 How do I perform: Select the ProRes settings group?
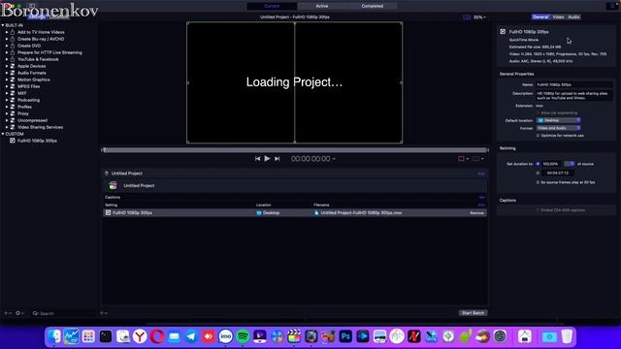(24, 107)
